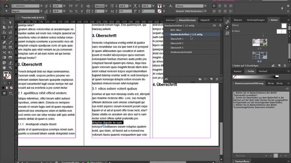
Task: Pick the Scissors tool
Action: coord(4,53)
